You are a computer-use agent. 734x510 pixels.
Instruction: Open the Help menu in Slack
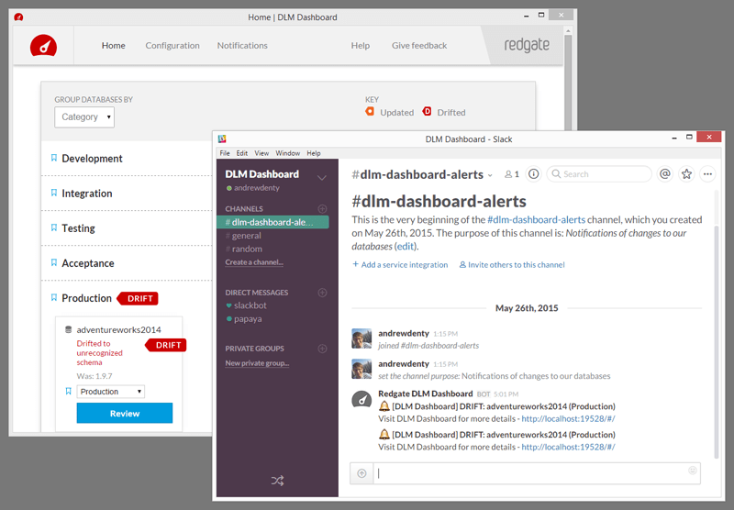314,153
